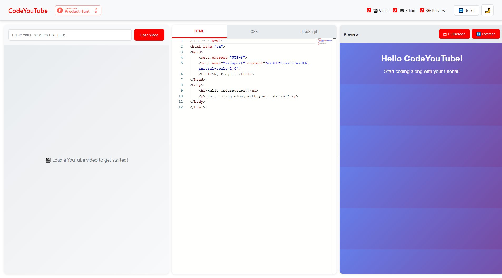This screenshot has height=278, width=502.
Task: Click the CodeYouTube logo
Action: (x=28, y=11)
